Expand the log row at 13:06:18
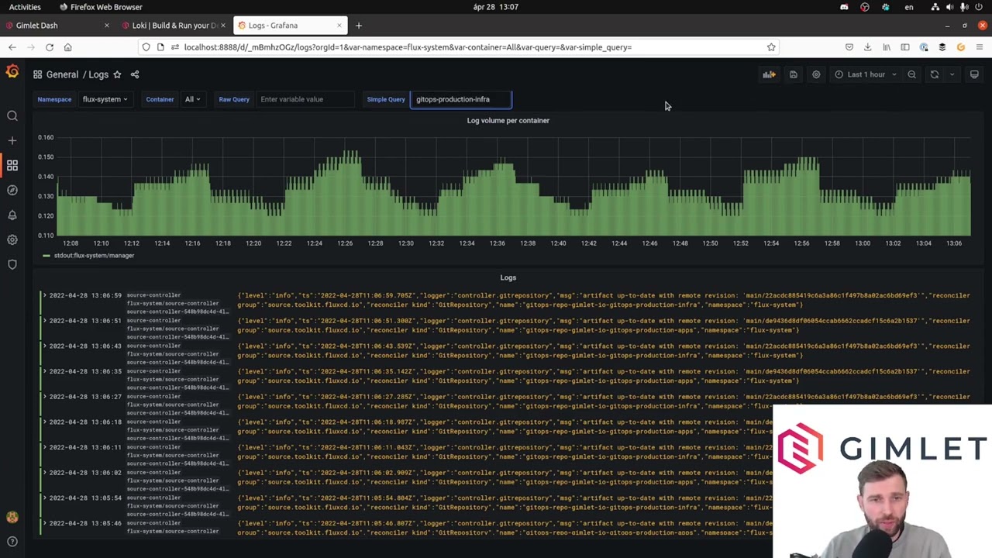992x558 pixels. (x=45, y=422)
